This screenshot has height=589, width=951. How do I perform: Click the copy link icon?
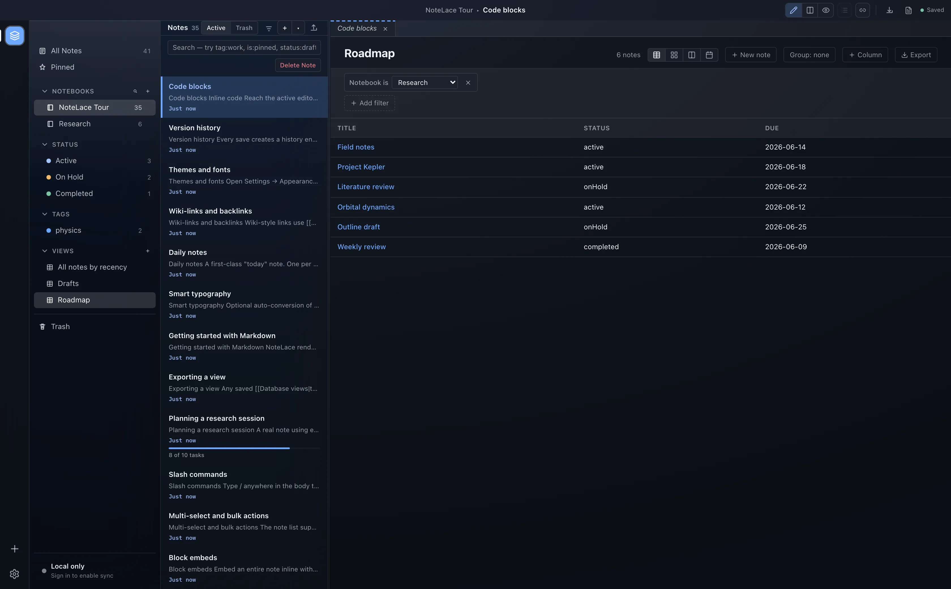point(863,10)
